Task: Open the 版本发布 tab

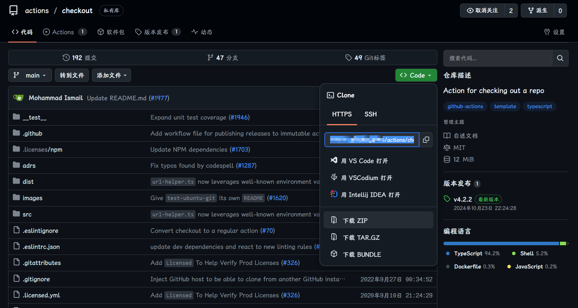Action: 156,32
